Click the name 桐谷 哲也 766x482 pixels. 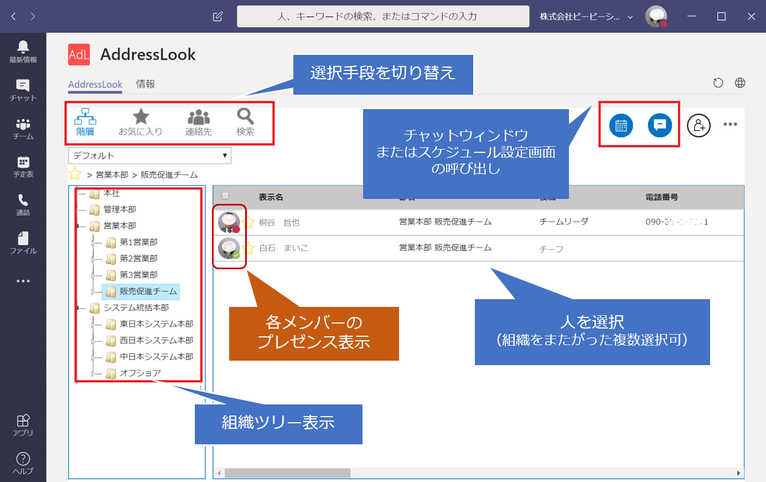(x=279, y=223)
